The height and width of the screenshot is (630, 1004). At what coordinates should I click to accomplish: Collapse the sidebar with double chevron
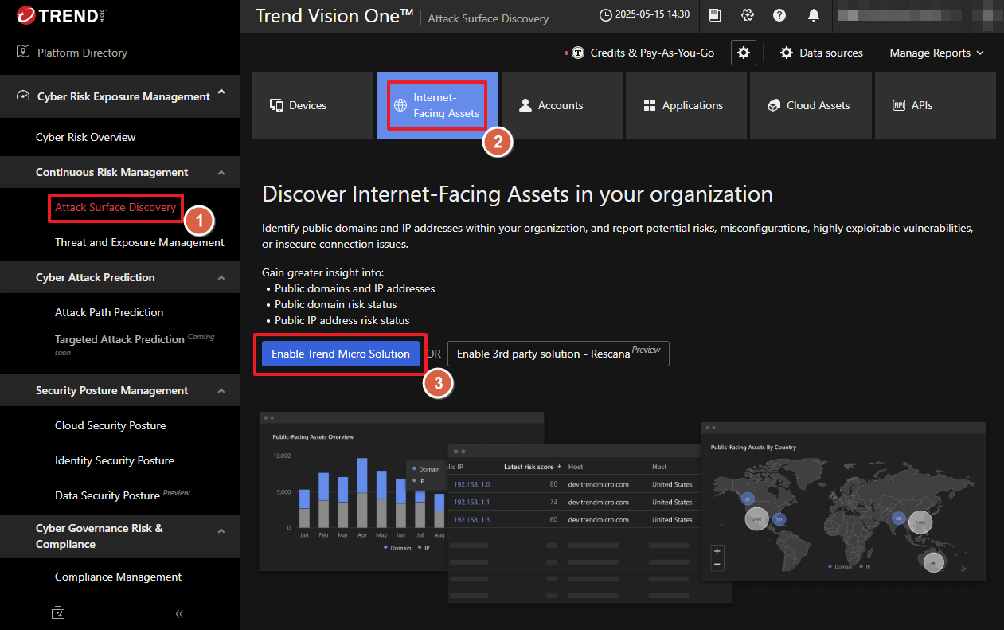179,613
